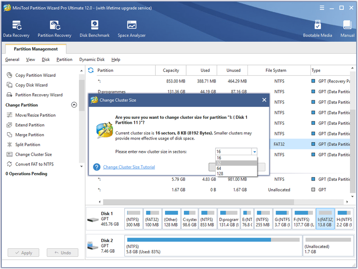
Task: Open the Partition menu
Action: pos(64,60)
